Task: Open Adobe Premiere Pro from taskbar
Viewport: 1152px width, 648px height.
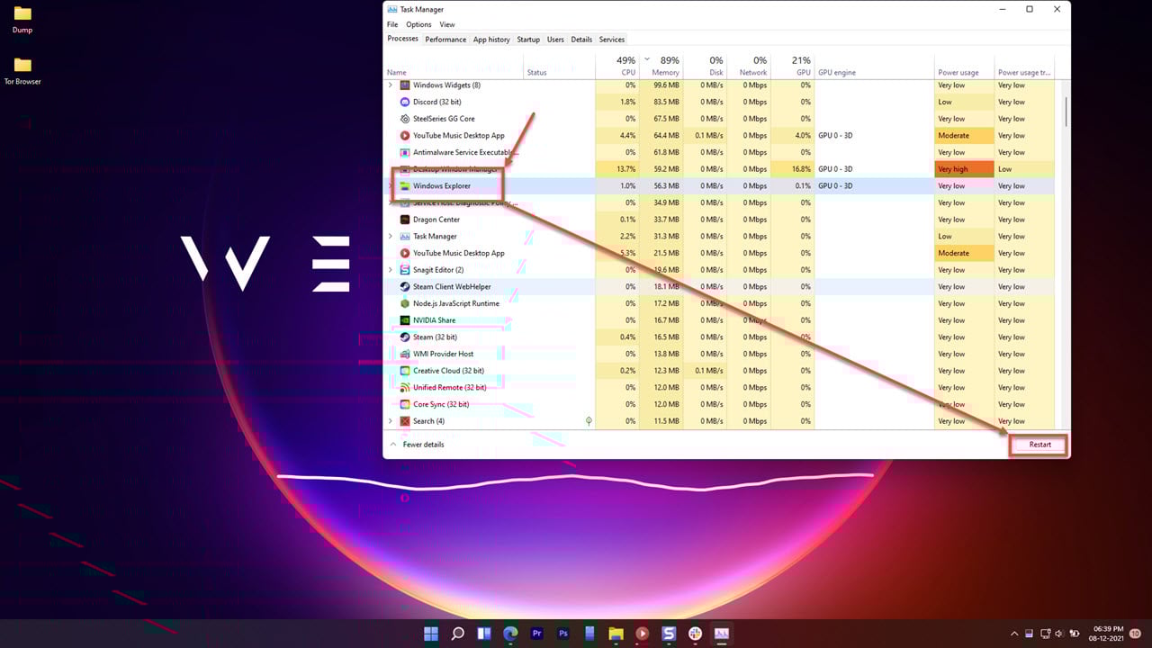Action: point(537,634)
